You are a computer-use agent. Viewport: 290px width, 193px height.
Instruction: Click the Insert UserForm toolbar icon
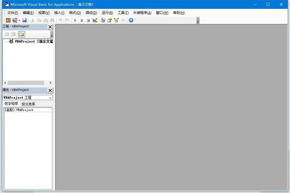(x=14, y=20)
